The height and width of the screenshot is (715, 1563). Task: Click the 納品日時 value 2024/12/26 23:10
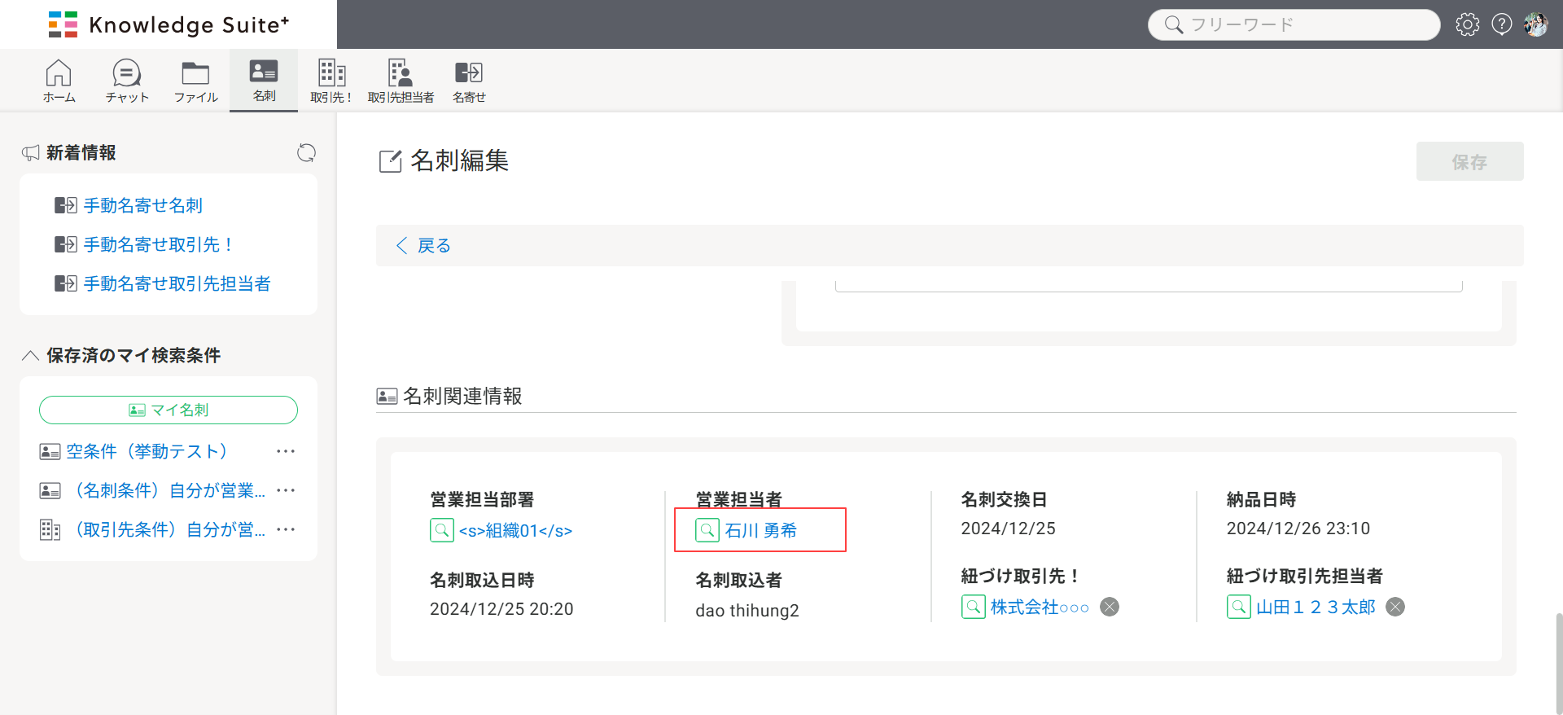(1298, 529)
